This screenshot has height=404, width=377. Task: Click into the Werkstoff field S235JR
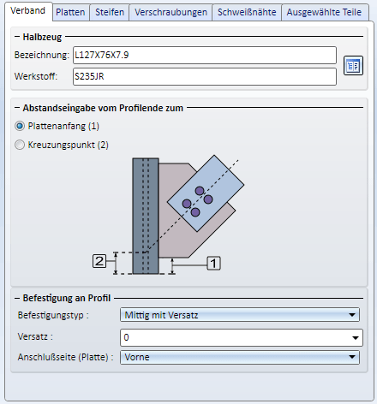(205, 76)
